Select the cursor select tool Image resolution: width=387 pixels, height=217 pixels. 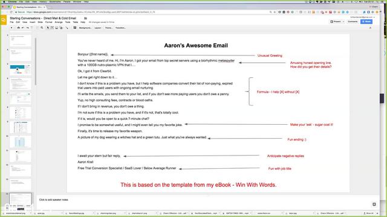click(x=48, y=28)
